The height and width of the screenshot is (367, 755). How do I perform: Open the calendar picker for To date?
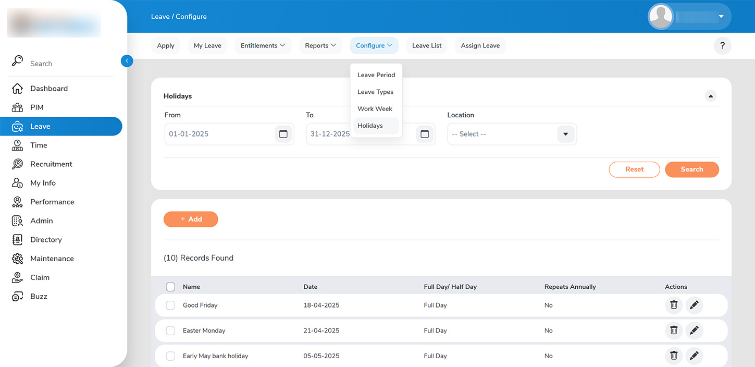(x=424, y=134)
